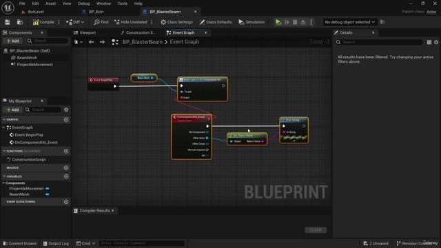
Task: Open the Content Drawer
Action: pyautogui.click(x=20, y=243)
